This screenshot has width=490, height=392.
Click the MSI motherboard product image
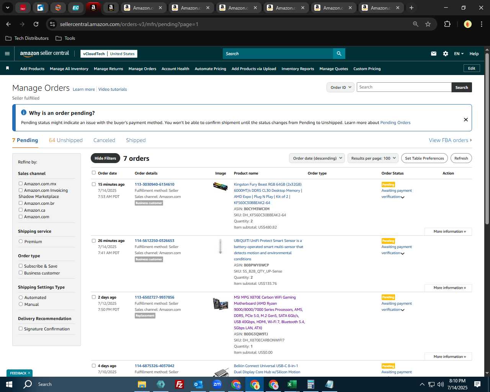point(220,304)
